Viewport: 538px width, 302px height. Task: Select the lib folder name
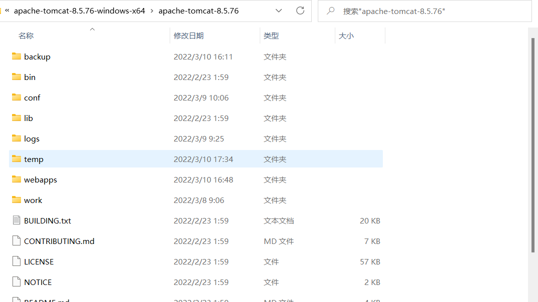point(29,118)
